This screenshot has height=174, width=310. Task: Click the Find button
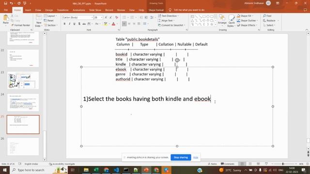(267, 16)
